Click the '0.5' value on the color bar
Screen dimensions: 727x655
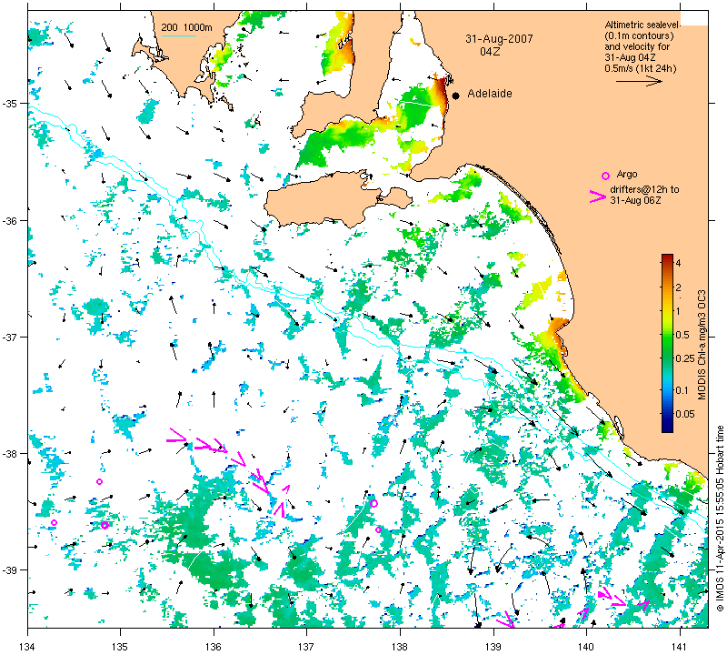[682, 335]
